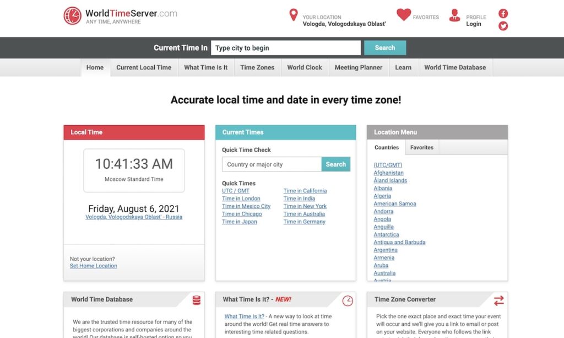This screenshot has width=564, height=338.
Task: Open the Time in Japan link
Action: coord(239,222)
